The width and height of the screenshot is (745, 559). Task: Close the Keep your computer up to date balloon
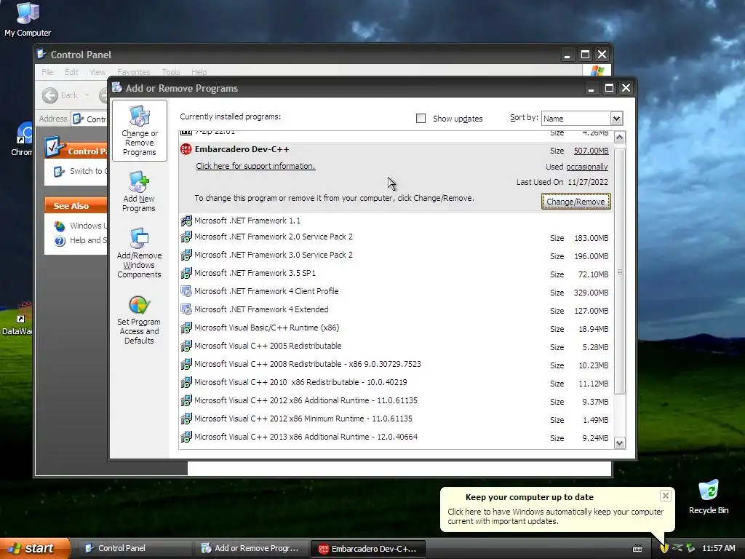click(665, 496)
